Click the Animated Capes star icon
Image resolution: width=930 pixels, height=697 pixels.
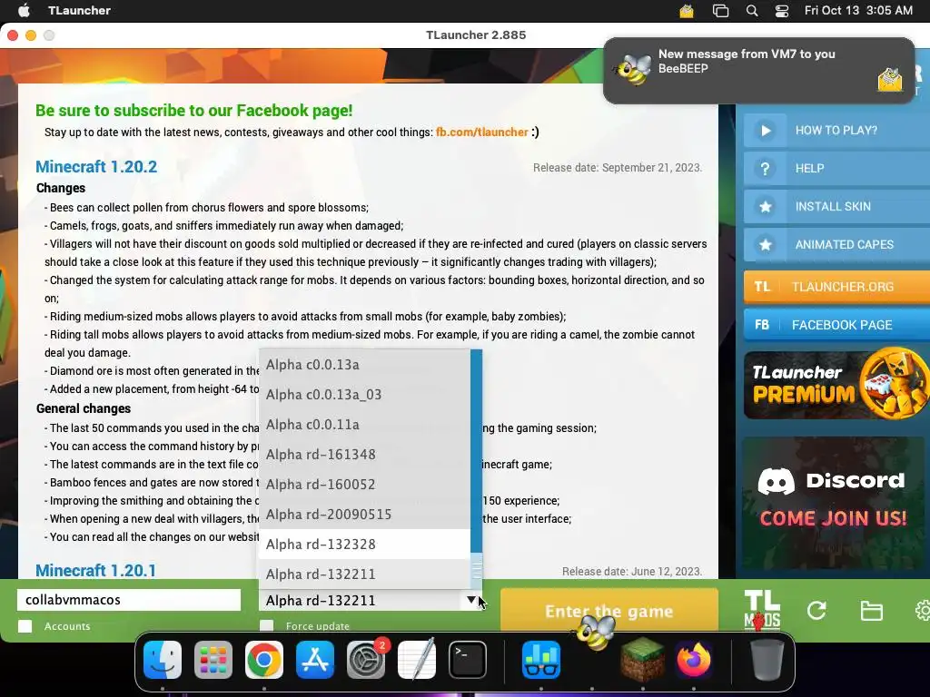click(x=765, y=244)
